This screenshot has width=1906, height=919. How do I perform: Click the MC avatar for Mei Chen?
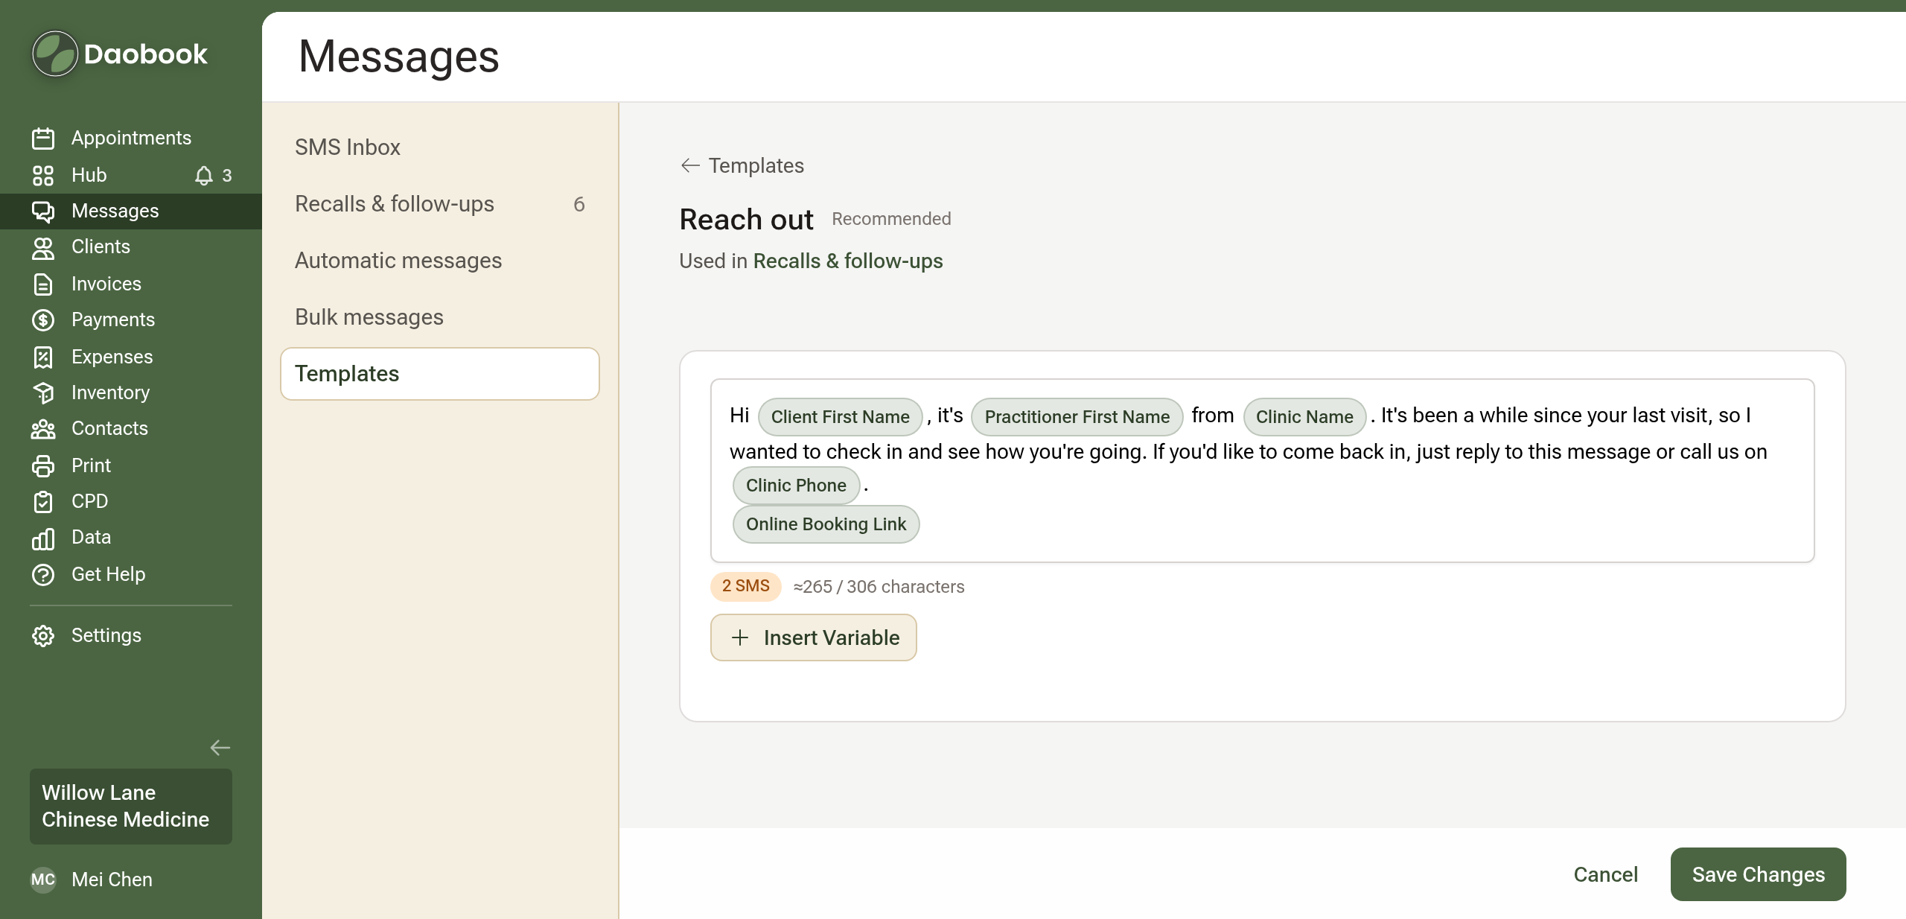[x=43, y=880]
